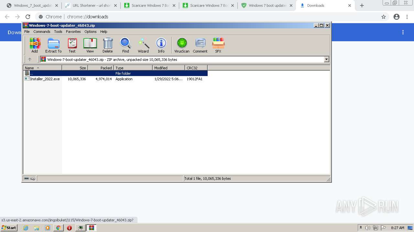414x232 pixels.
Task: Expand the archive path dropdown
Action: click(x=326, y=59)
